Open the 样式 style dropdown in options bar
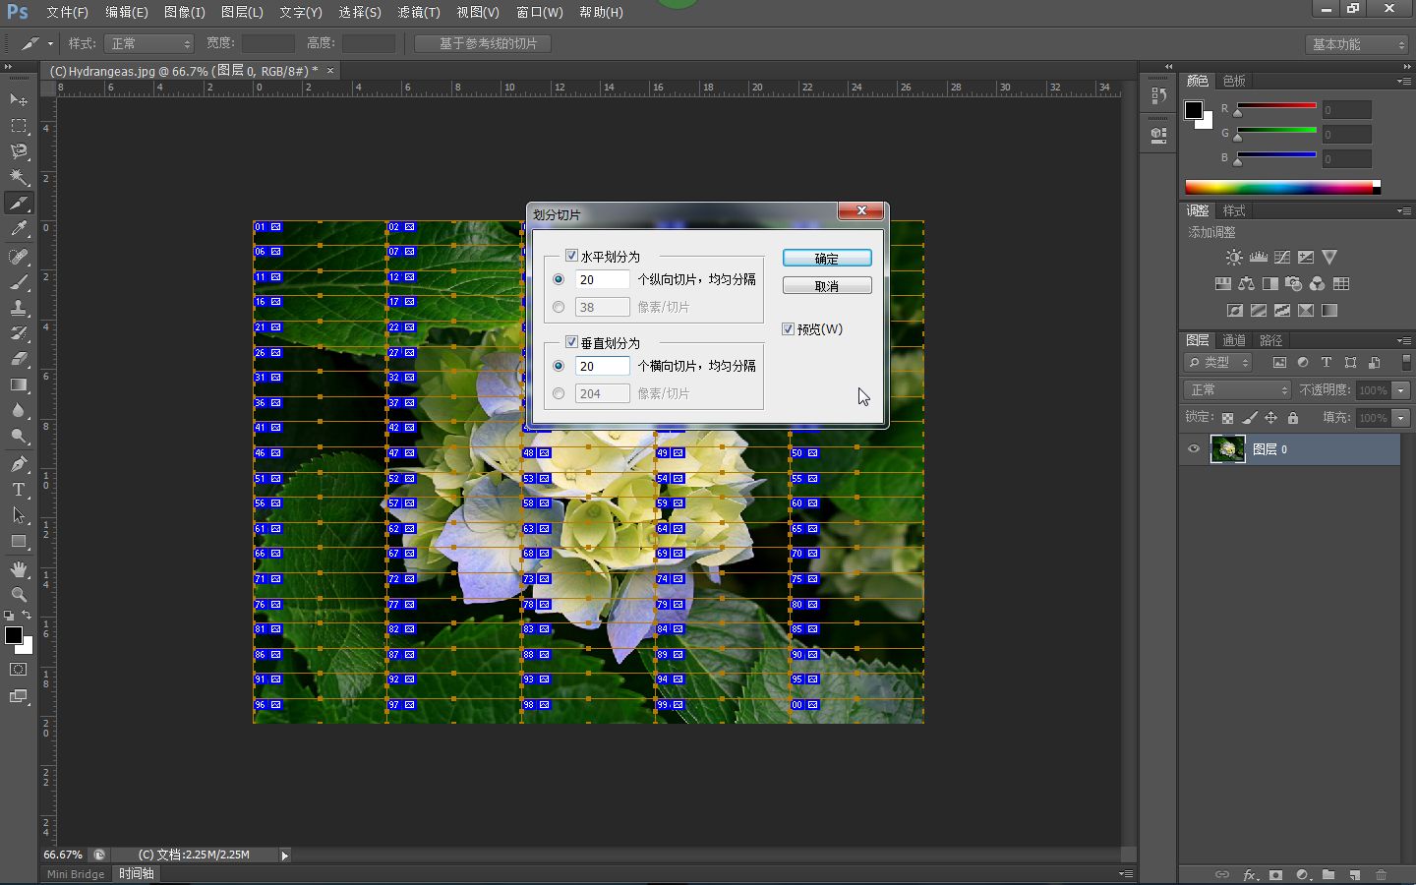The height and width of the screenshot is (885, 1416). pos(148,43)
